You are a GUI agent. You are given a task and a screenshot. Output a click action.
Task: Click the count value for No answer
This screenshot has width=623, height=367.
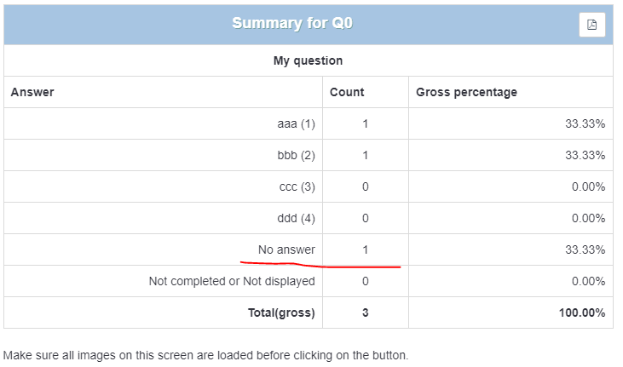(x=365, y=249)
